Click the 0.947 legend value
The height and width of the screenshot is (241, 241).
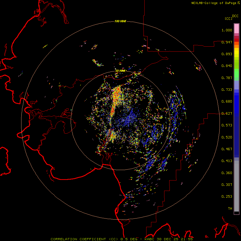227,42
